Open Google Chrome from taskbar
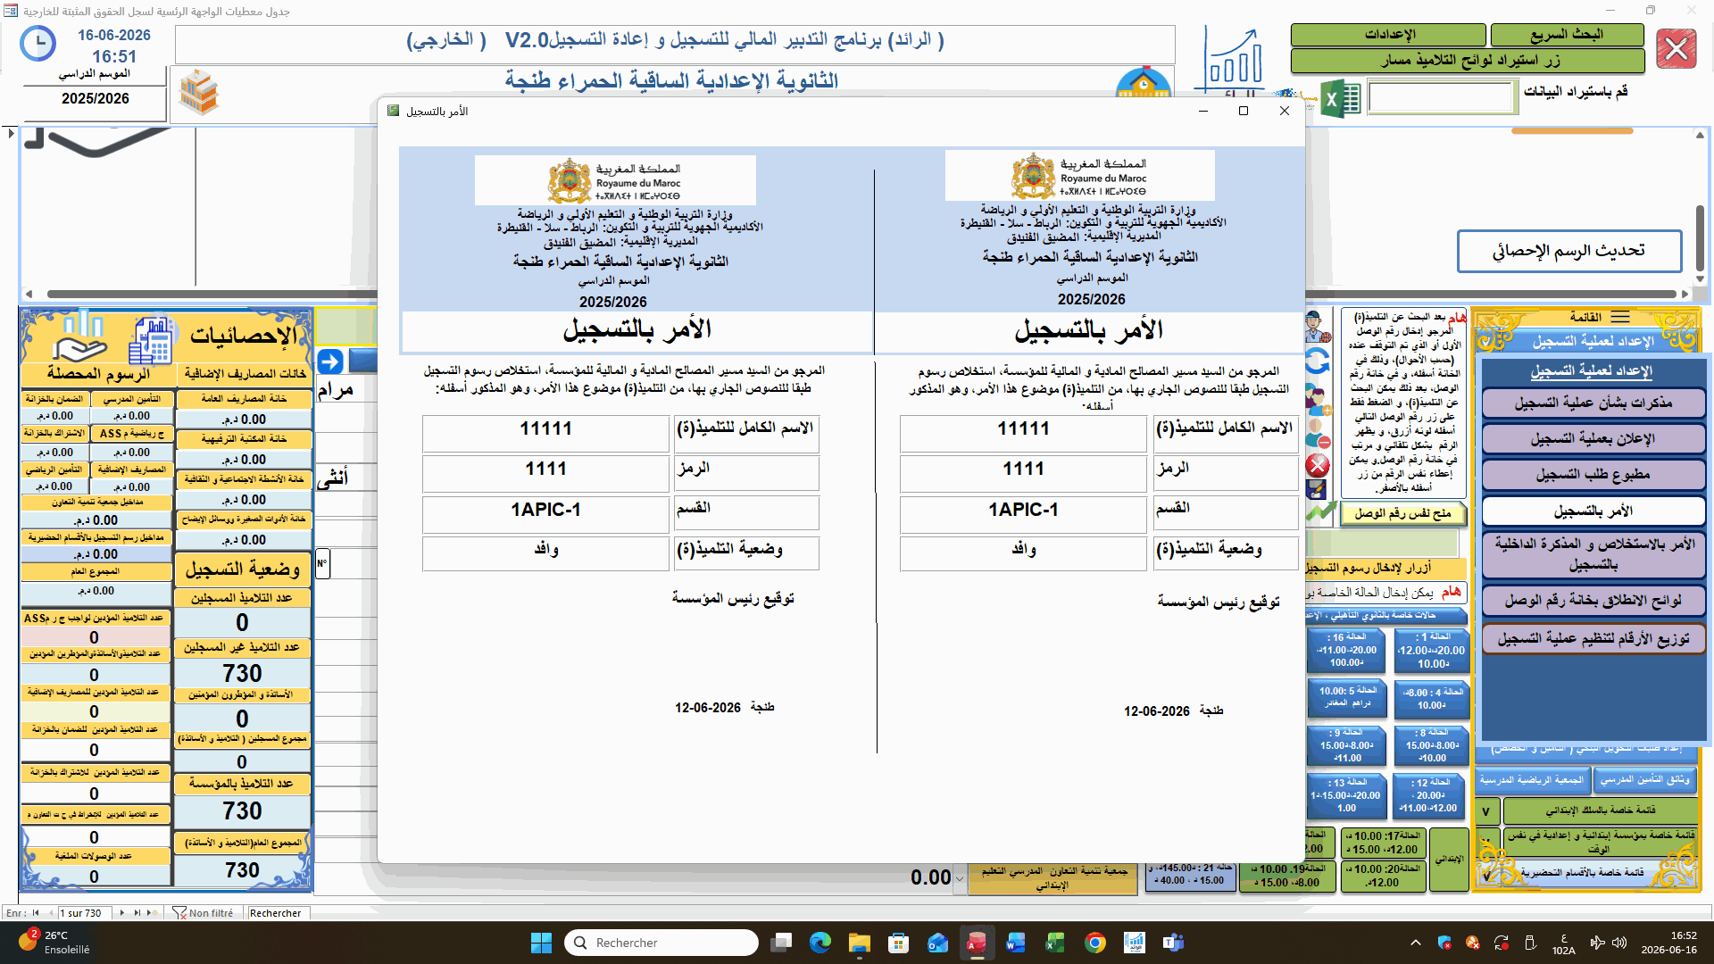The image size is (1714, 964). (1095, 943)
